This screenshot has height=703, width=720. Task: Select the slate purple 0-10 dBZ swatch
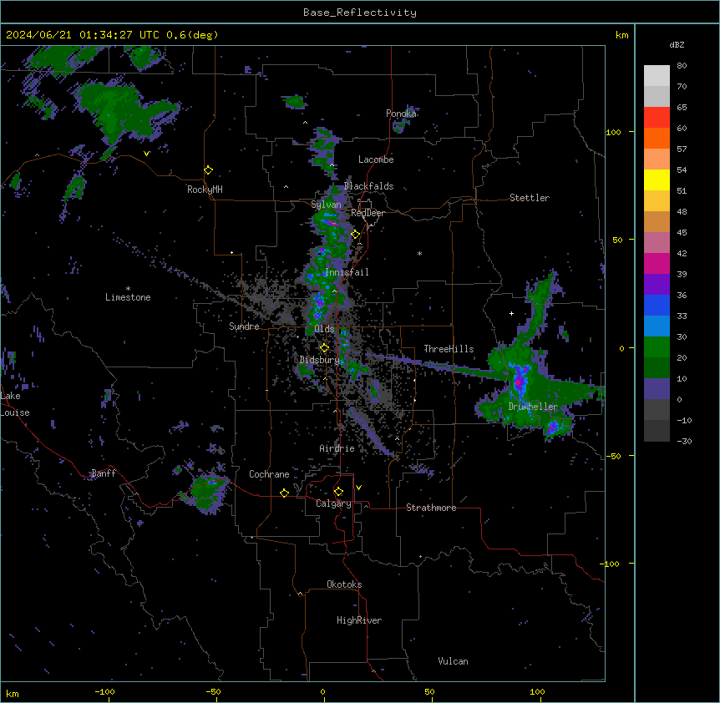click(657, 389)
